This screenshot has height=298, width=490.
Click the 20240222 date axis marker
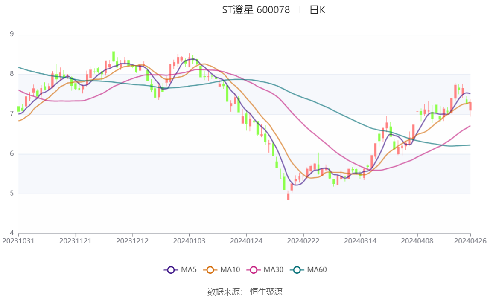tap(303, 241)
